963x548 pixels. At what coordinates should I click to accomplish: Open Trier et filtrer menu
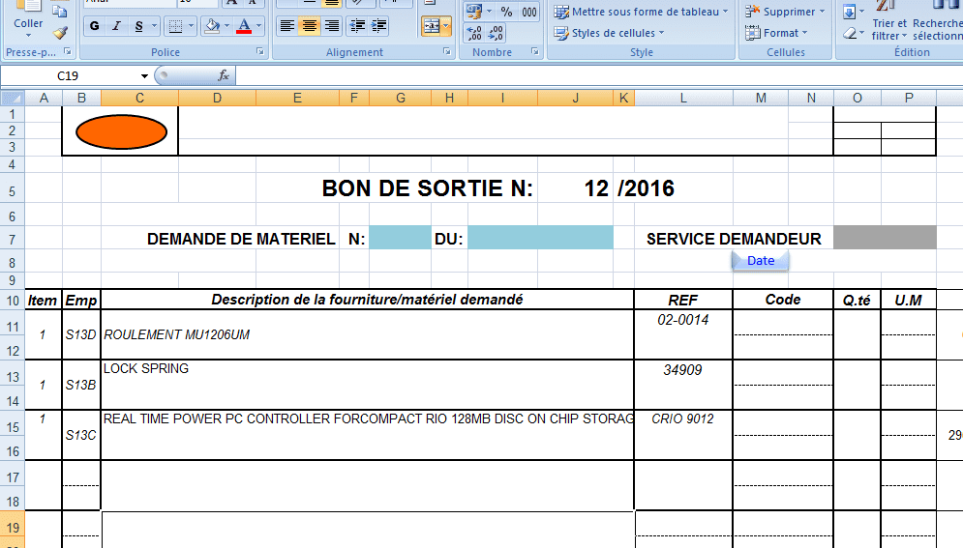pos(889,29)
